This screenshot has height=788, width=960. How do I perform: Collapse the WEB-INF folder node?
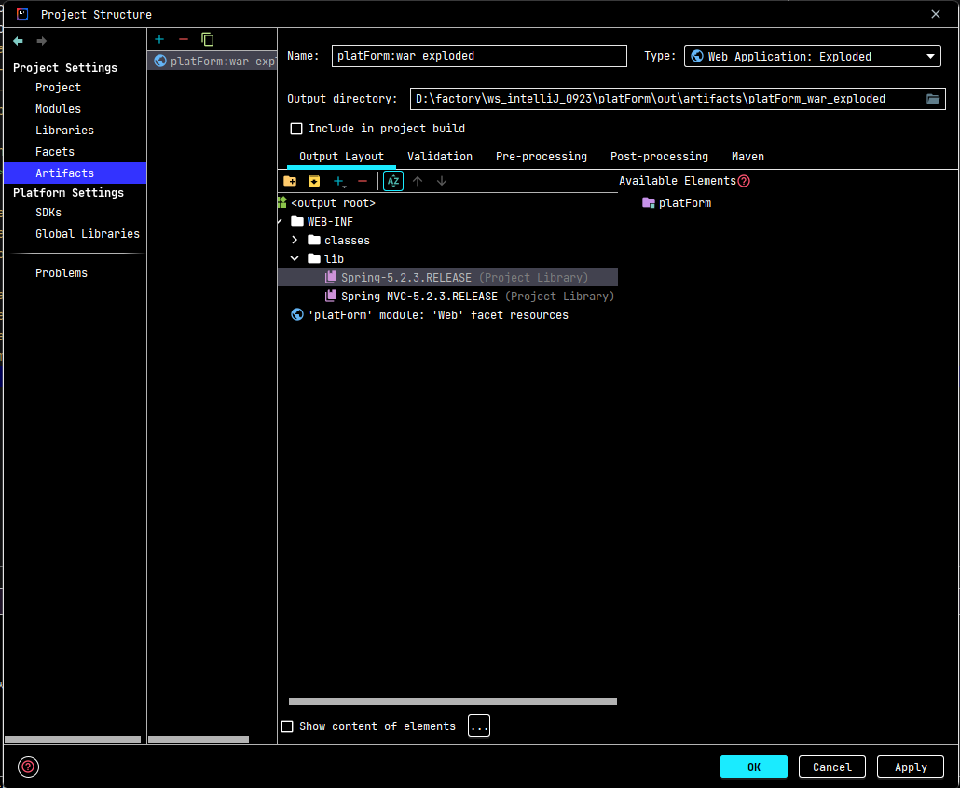pyautogui.click(x=281, y=221)
